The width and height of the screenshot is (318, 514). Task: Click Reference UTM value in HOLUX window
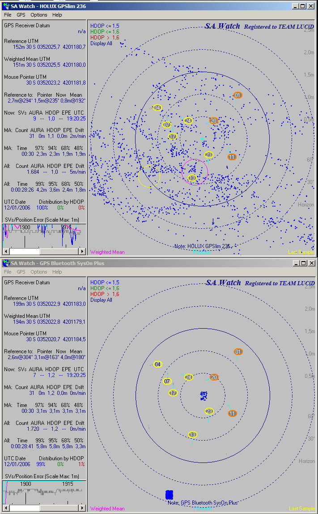pos(49,47)
